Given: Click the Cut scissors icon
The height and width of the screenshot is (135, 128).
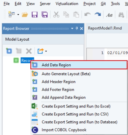Looking at the screenshot, I should pyautogui.click(x=56, y=15).
